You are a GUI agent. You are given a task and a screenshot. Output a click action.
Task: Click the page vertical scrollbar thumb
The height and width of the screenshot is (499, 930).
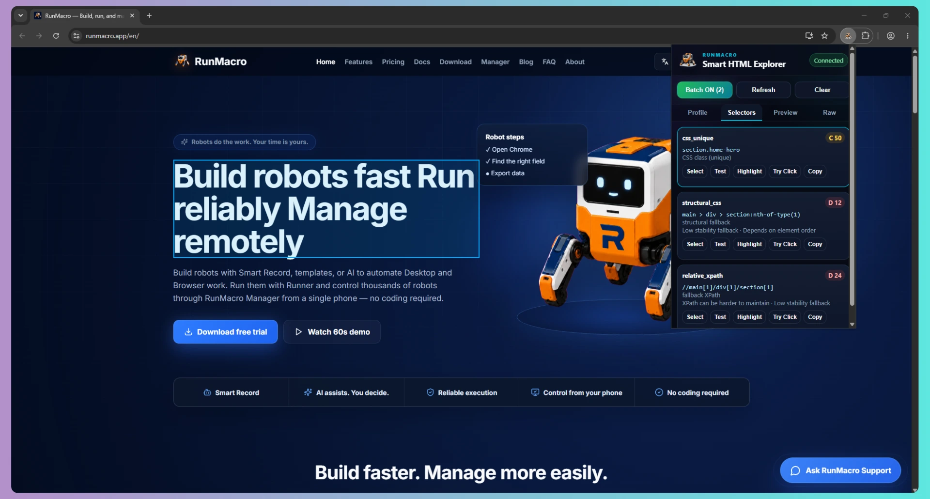coord(914,84)
